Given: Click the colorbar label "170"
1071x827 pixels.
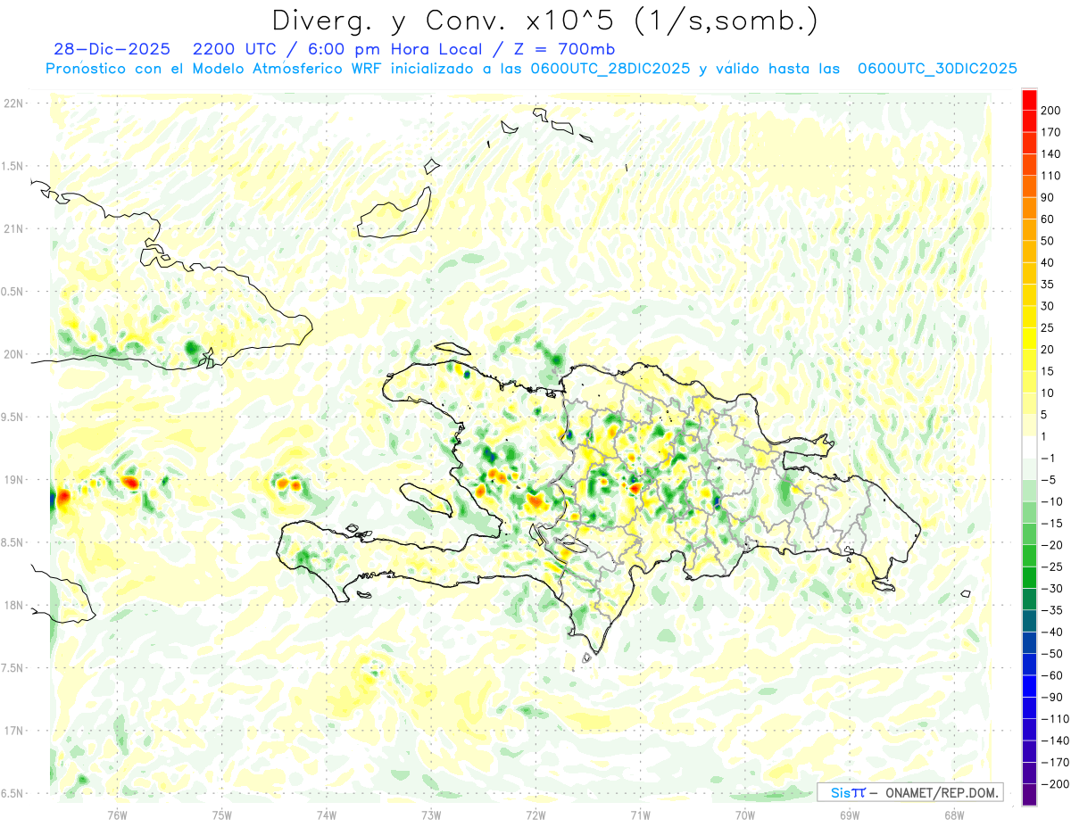Looking at the screenshot, I should [1052, 132].
